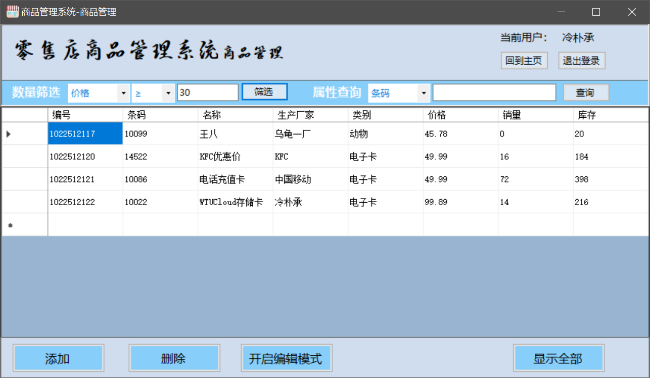Image resolution: width=650 pixels, height=378 pixels.
Task: Click the product name 电话充值卡
Action: click(x=236, y=179)
